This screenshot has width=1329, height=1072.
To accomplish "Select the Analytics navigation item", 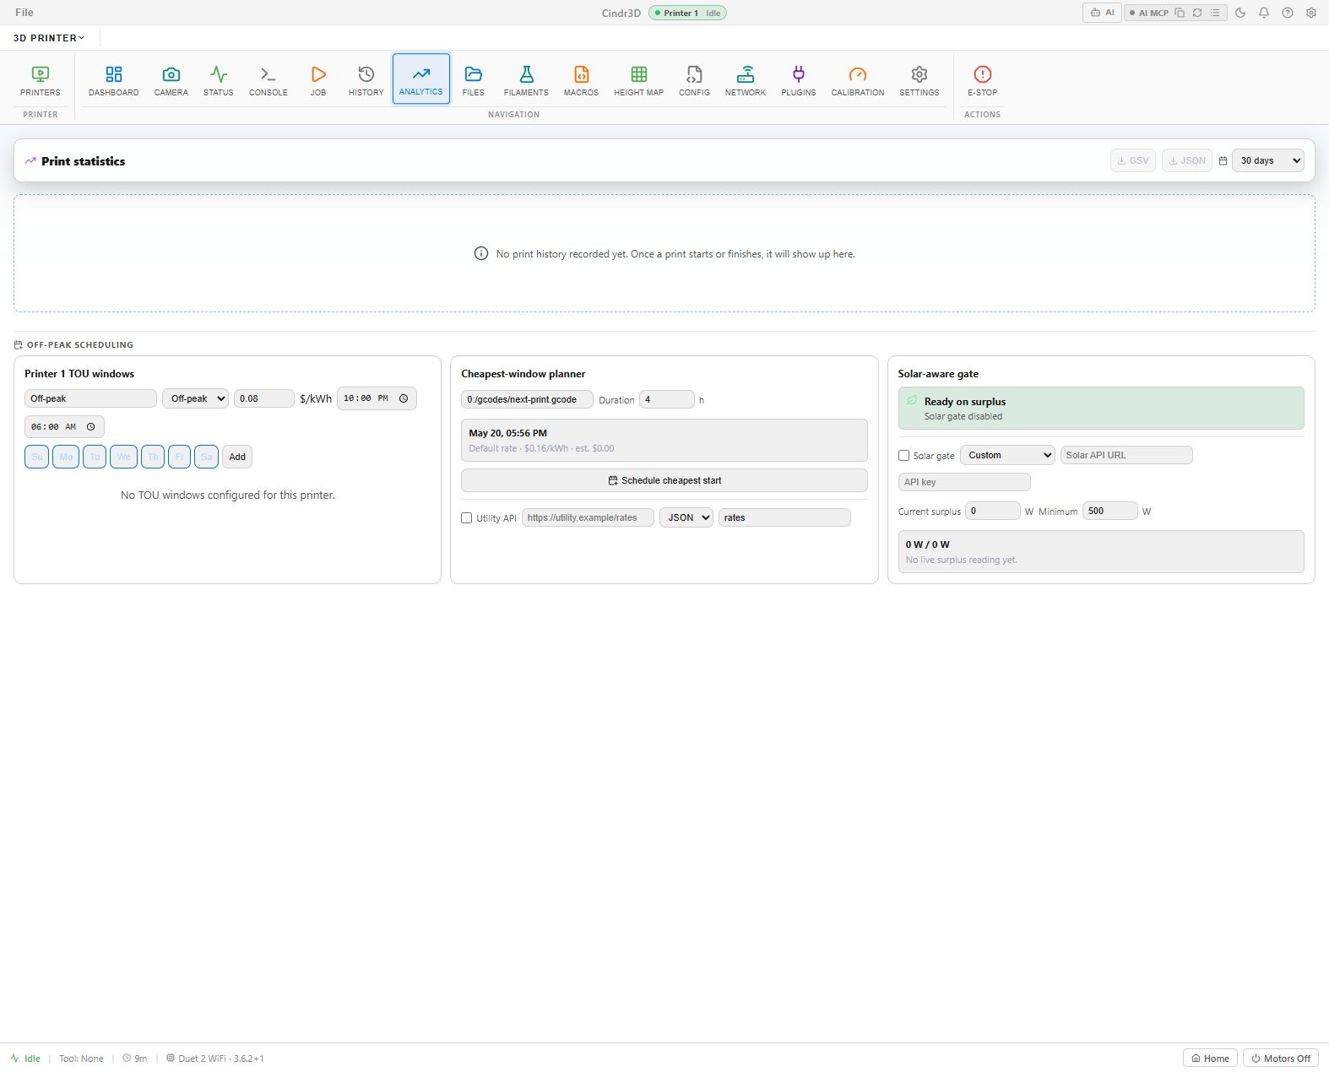I will coord(420,79).
